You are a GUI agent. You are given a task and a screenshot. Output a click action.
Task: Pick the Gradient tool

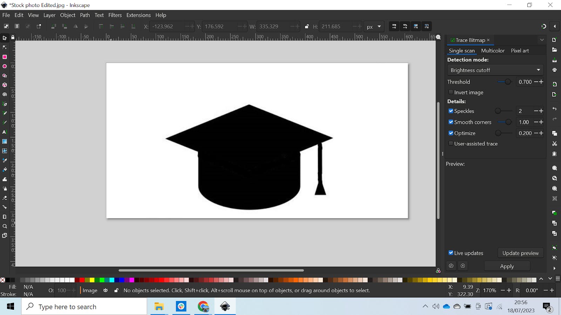pos(5,141)
